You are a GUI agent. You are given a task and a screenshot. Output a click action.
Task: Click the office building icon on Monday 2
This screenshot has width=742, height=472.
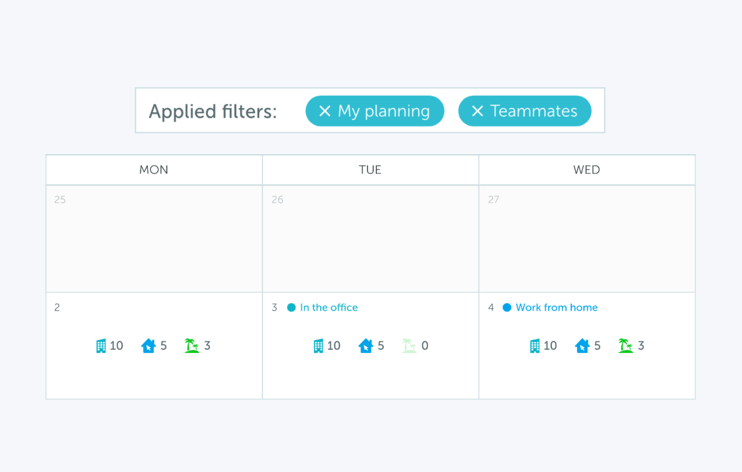[x=101, y=345]
